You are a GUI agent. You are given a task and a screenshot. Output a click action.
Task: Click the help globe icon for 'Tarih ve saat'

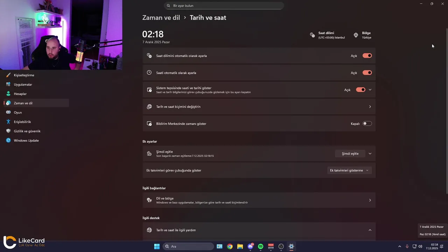pyautogui.click(x=149, y=230)
